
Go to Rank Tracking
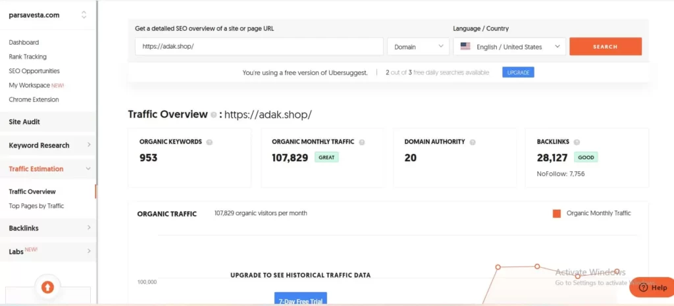tap(28, 57)
